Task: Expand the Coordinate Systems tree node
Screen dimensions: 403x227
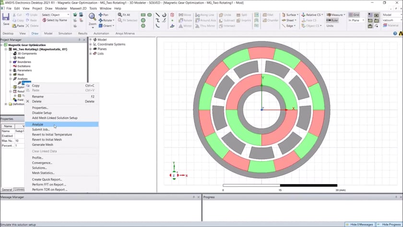Action: coord(91,44)
